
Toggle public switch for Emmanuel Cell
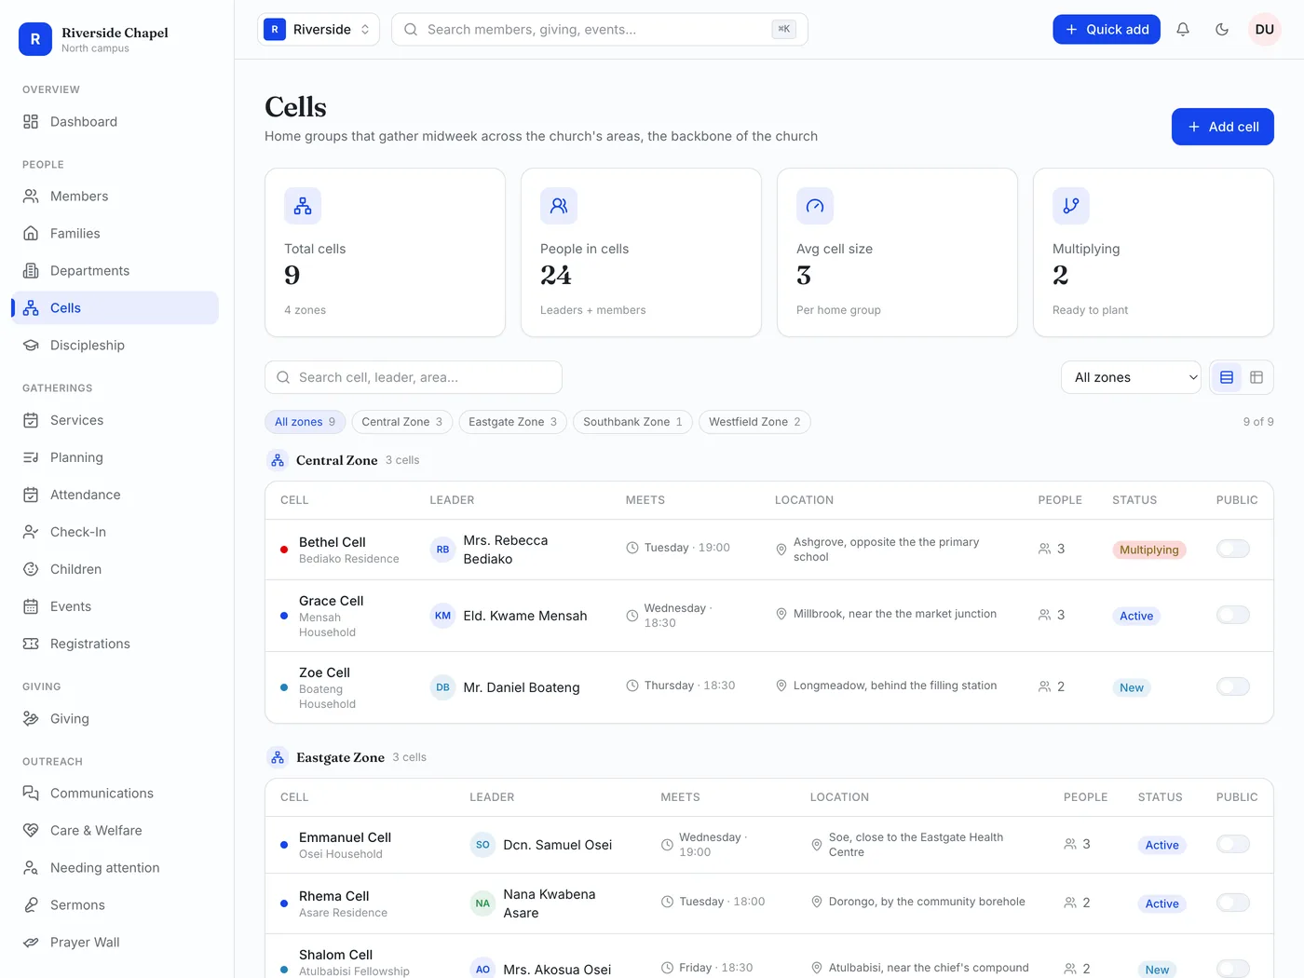[1233, 844]
